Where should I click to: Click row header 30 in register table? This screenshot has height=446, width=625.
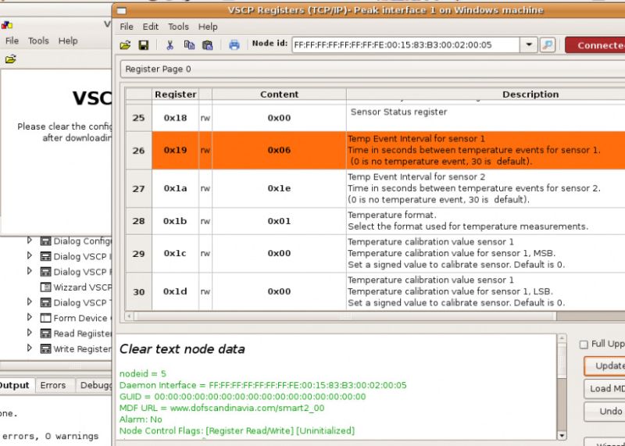coord(138,292)
